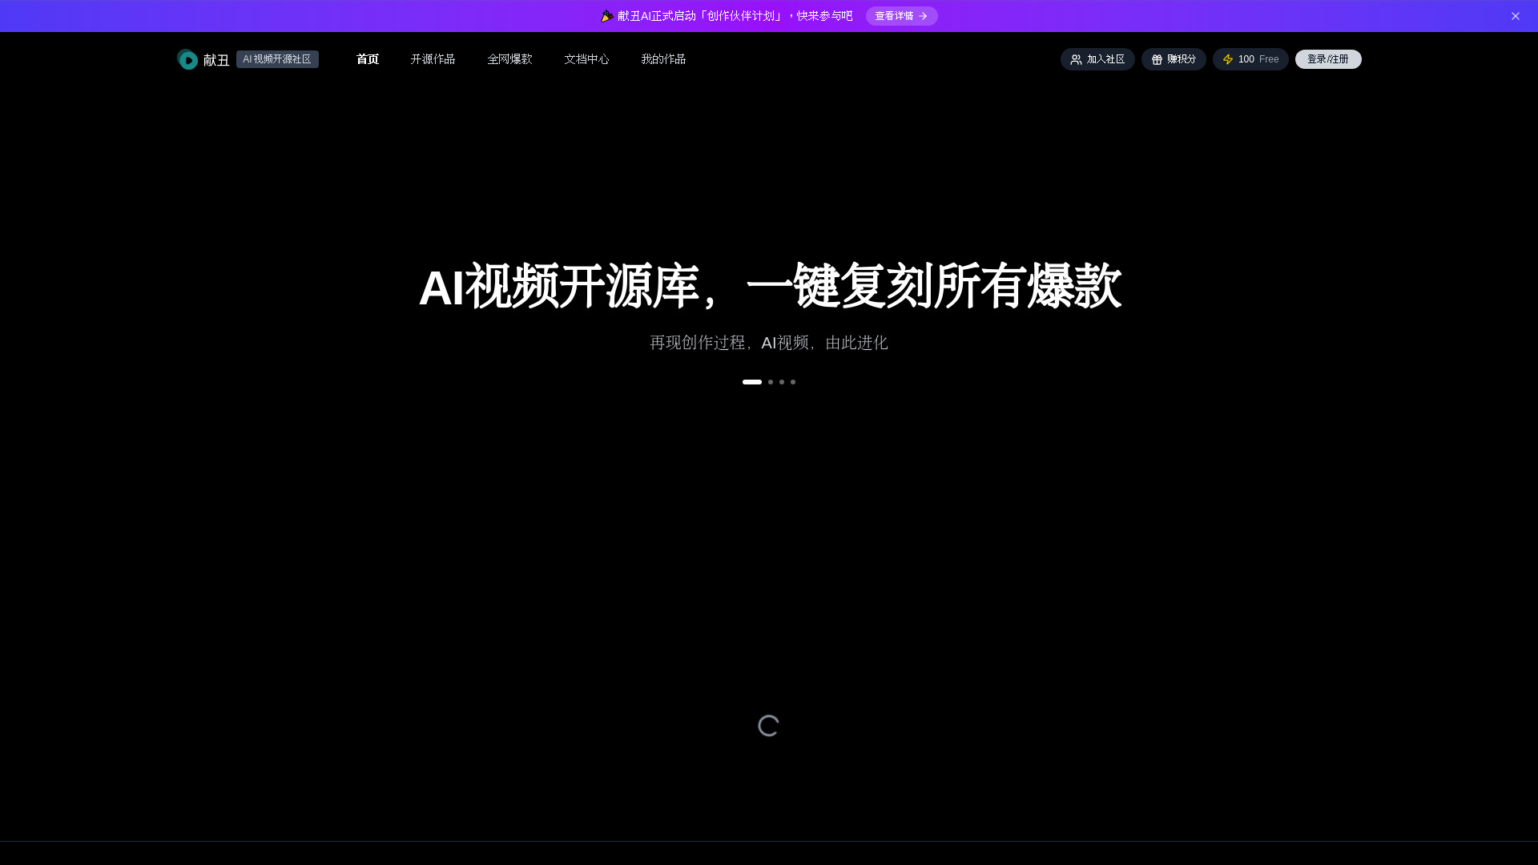Click the 登录/注册 button

pyautogui.click(x=1327, y=59)
